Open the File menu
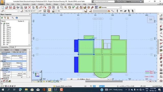This screenshot has height=92, width=163. pos(8,4)
